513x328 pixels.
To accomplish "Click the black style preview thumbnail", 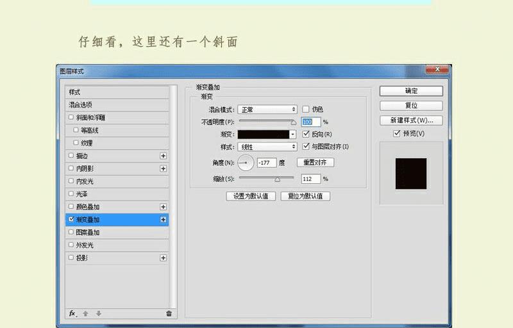I will [x=411, y=174].
